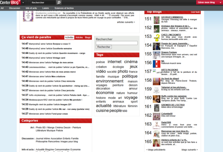Open the Loisirs navigation menu
Viewport: 223px width, 152px height.
46,8
